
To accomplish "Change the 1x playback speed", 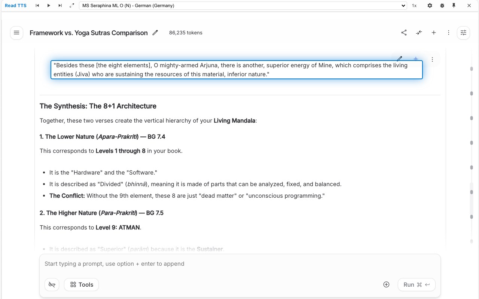I will pyautogui.click(x=414, y=6).
